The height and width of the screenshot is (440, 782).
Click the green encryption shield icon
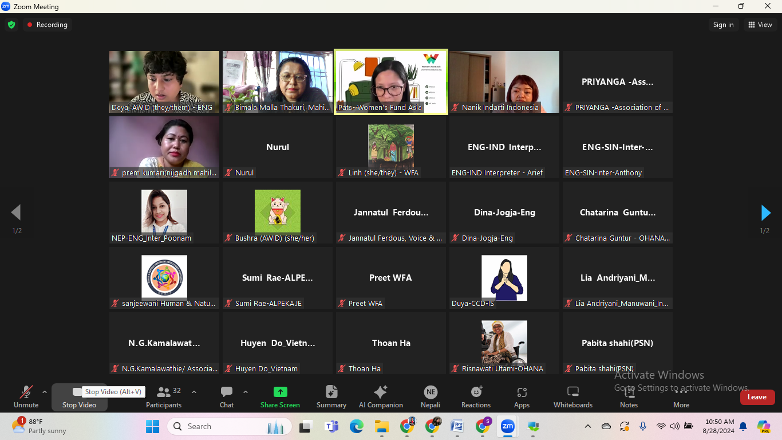point(11,25)
